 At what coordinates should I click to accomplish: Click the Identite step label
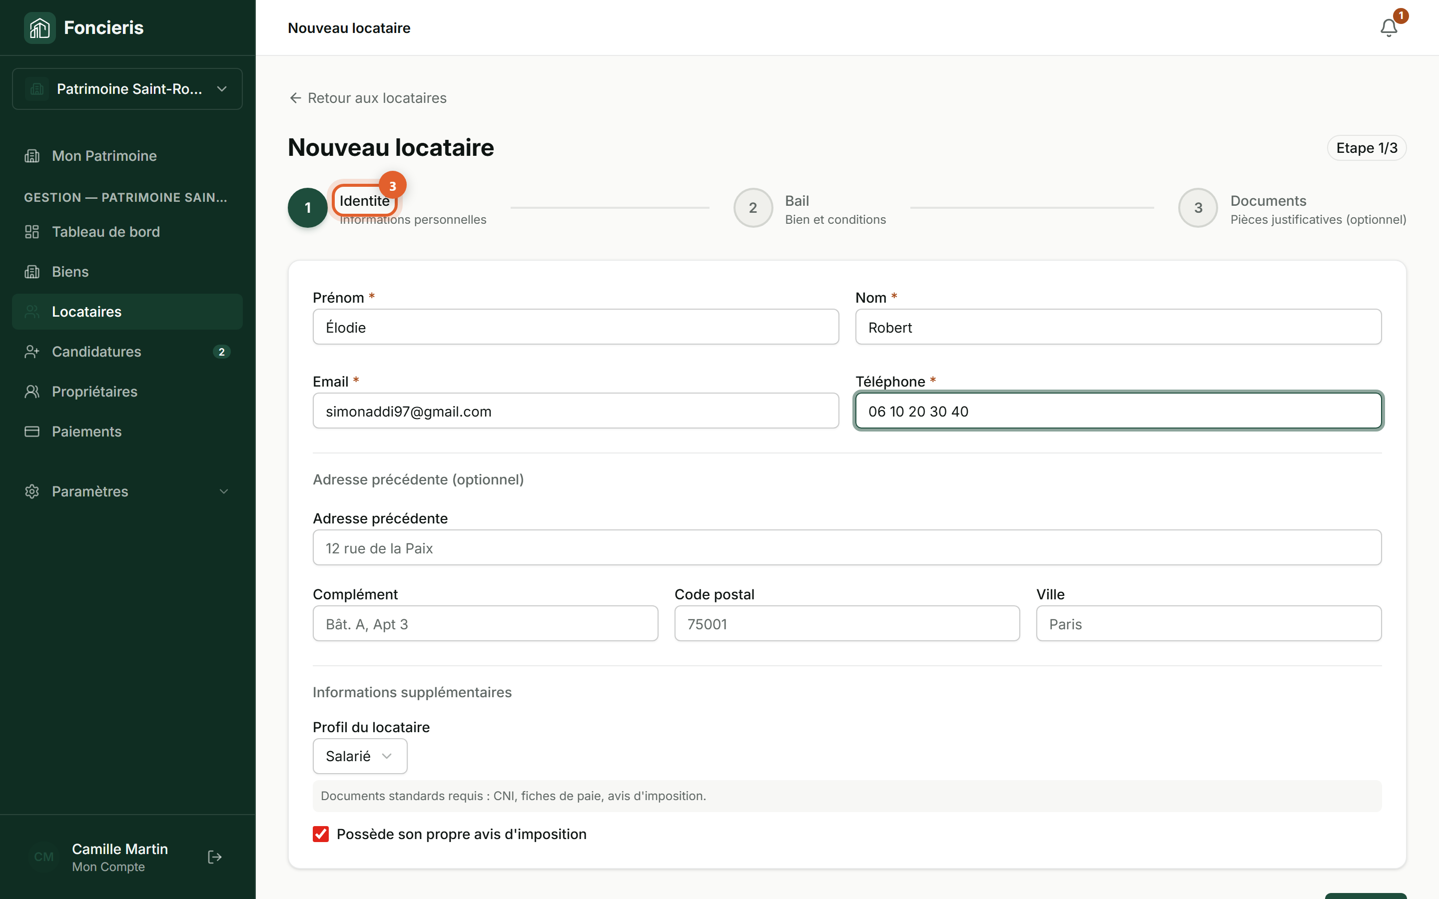pos(365,200)
